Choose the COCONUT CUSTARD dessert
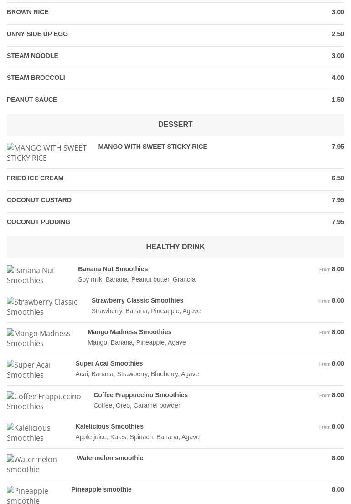This screenshot has width=351, height=504. pos(39,200)
